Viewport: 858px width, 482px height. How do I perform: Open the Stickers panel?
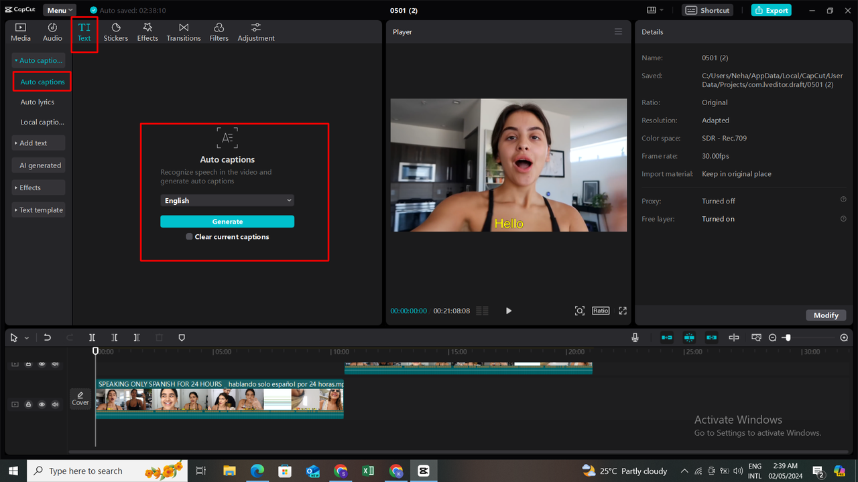115,31
